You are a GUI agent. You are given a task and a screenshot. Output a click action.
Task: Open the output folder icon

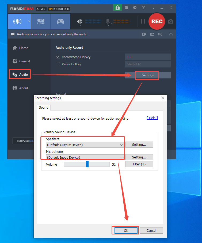pos(126,7)
